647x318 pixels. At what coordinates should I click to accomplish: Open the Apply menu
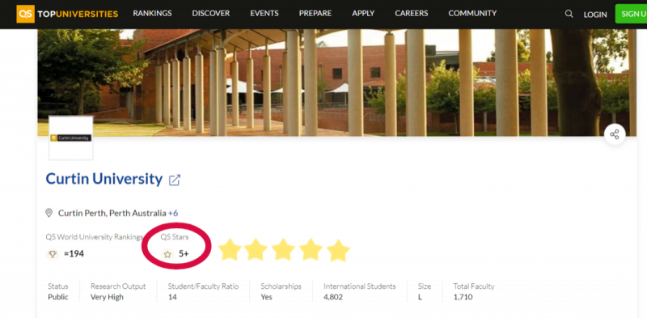363,13
